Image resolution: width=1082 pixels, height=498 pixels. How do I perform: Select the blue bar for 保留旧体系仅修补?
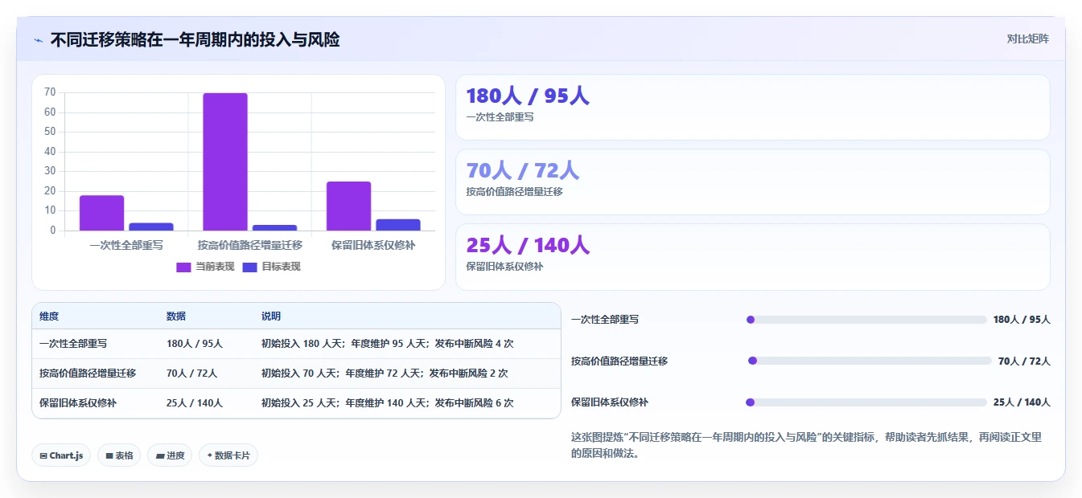tap(398, 225)
